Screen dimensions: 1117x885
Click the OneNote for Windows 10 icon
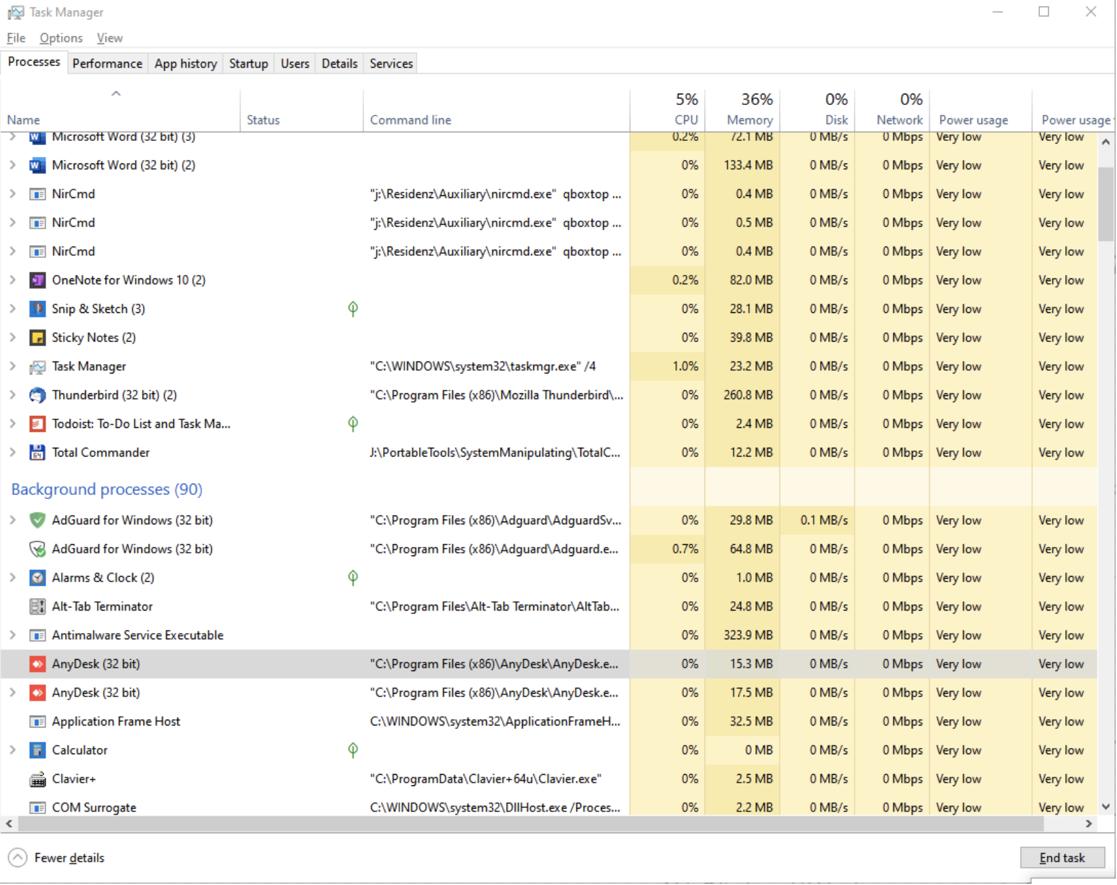[38, 280]
